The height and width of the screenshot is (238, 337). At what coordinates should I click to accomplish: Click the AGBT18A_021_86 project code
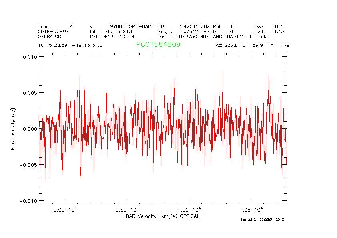tap(233, 36)
